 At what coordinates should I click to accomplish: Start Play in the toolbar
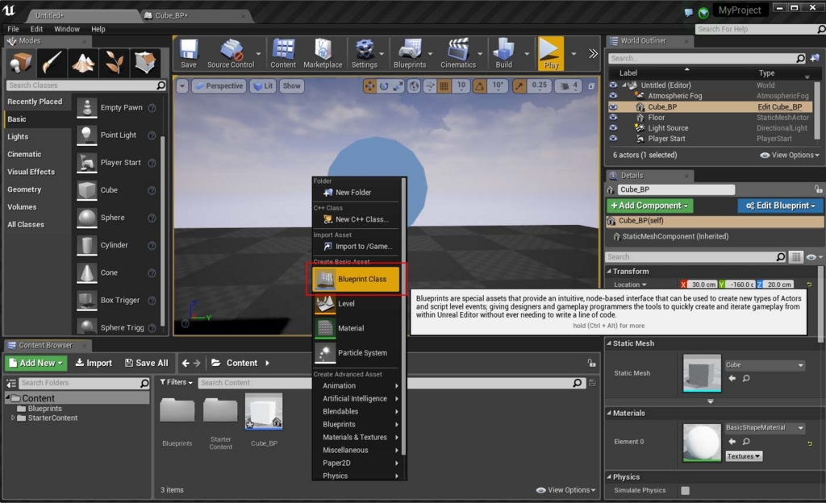550,53
